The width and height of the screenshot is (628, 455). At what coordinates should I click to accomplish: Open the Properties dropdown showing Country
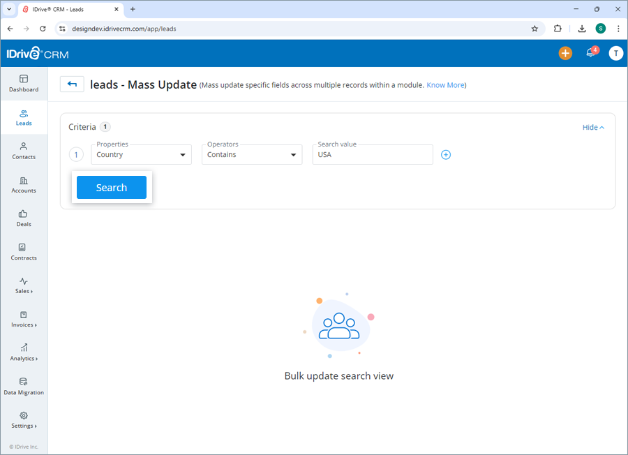[x=141, y=154]
